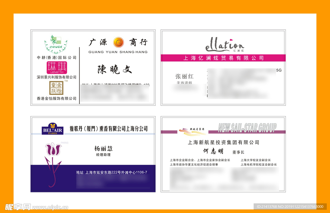330x213 pixels.
Task: Select the pink 上海亿澜炫贸易有限公司 banner
Action: pyautogui.click(x=223, y=58)
